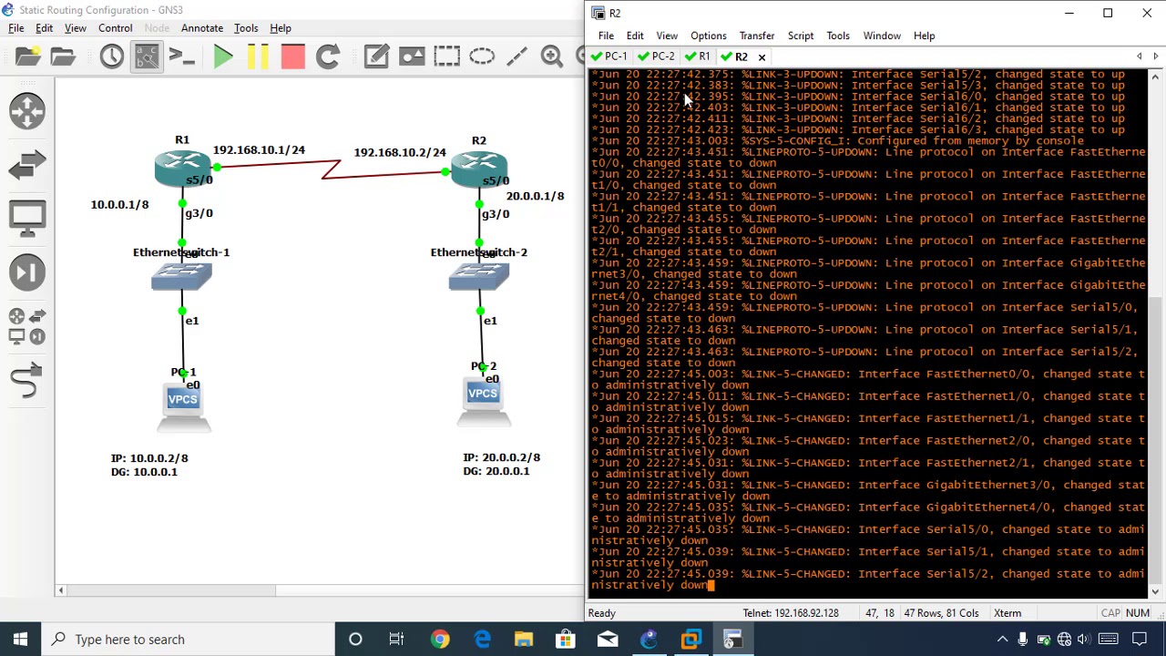Click tab bar scroll-left arrow

(1139, 56)
